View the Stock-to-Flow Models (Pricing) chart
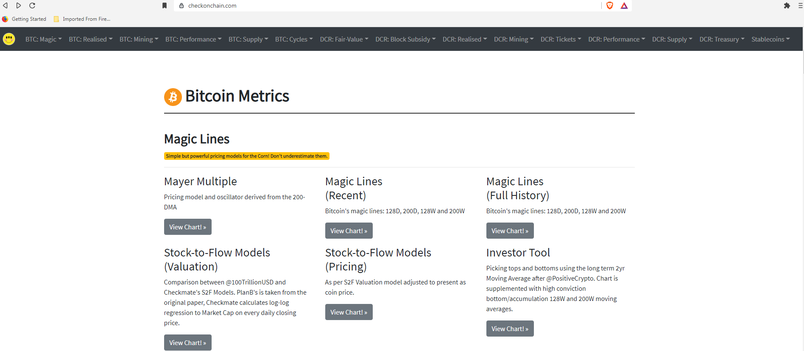Screen dimensions: 804x351 [349, 312]
